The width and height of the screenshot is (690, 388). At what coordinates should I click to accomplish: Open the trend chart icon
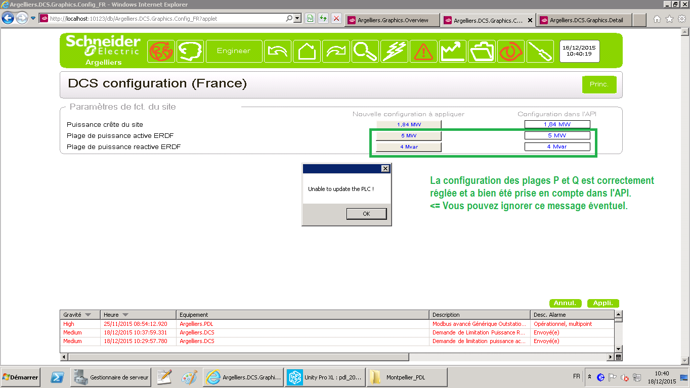453,51
